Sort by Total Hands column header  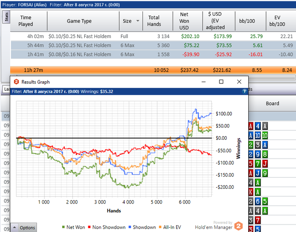(x=154, y=21)
